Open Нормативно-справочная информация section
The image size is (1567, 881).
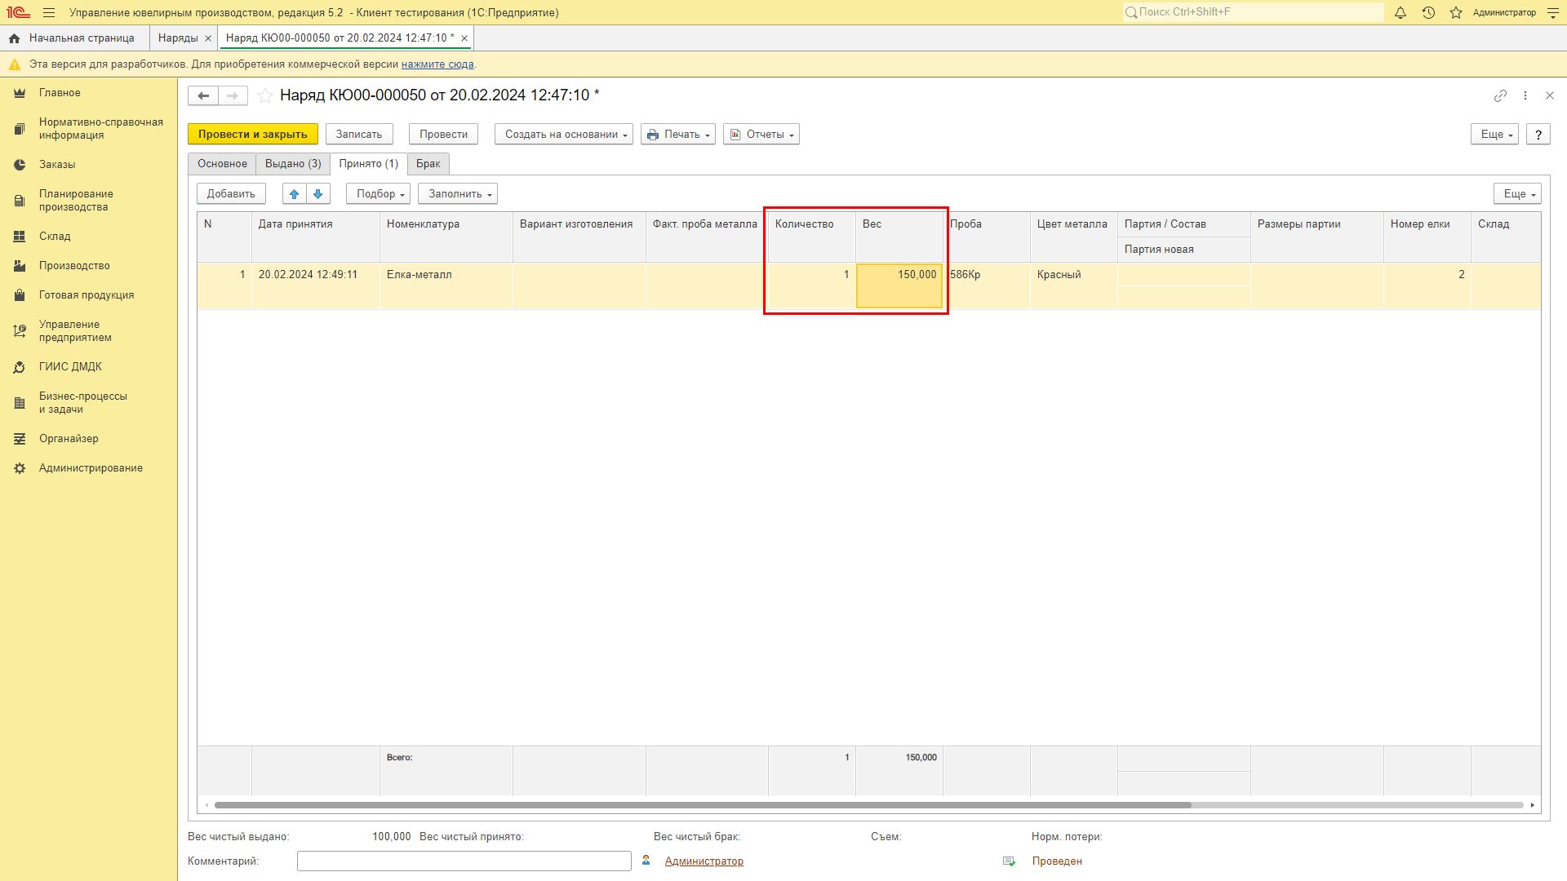(x=88, y=129)
